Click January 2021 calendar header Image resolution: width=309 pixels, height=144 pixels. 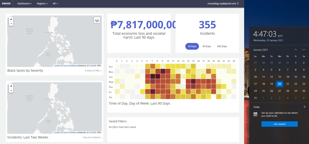point(262,50)
